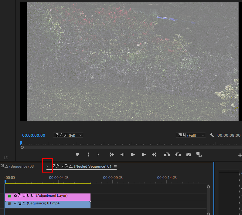Click the Mark Out bracket button
Viewport: 242px width, 215px height.
point(98,154)
